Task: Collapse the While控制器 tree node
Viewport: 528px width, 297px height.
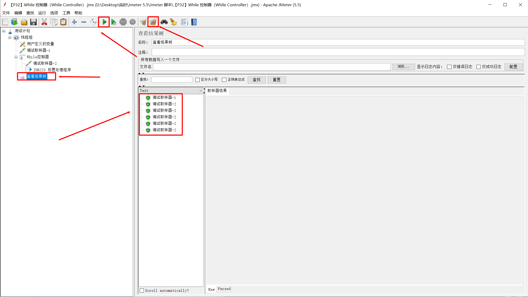Action: (x=16, y=57)
